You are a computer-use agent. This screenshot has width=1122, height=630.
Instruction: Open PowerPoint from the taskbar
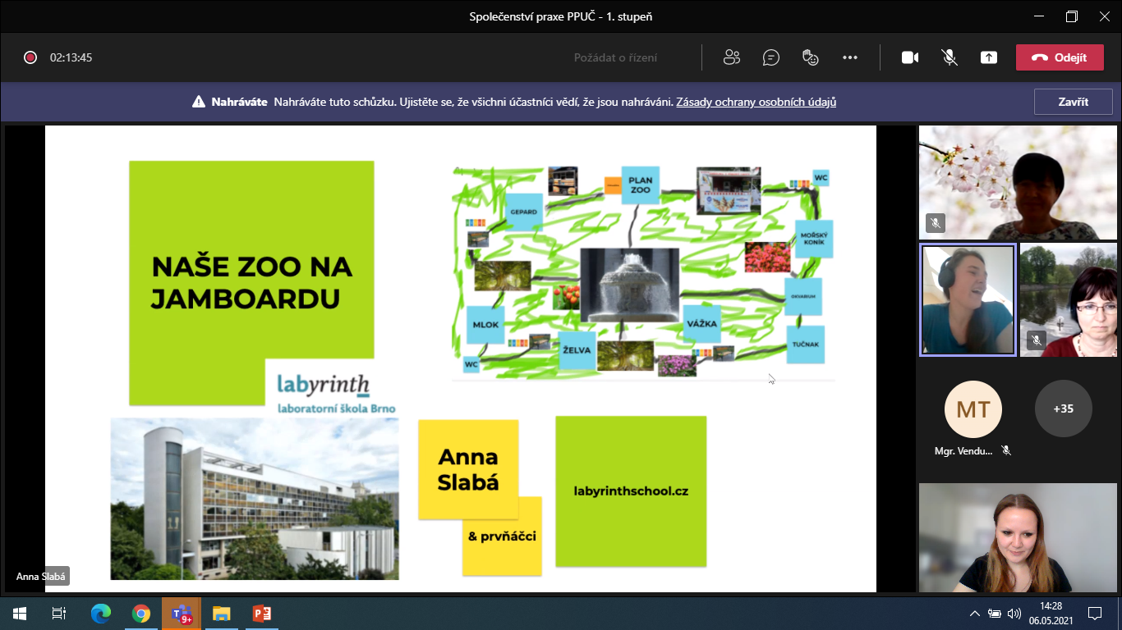(x=262, y=614)
